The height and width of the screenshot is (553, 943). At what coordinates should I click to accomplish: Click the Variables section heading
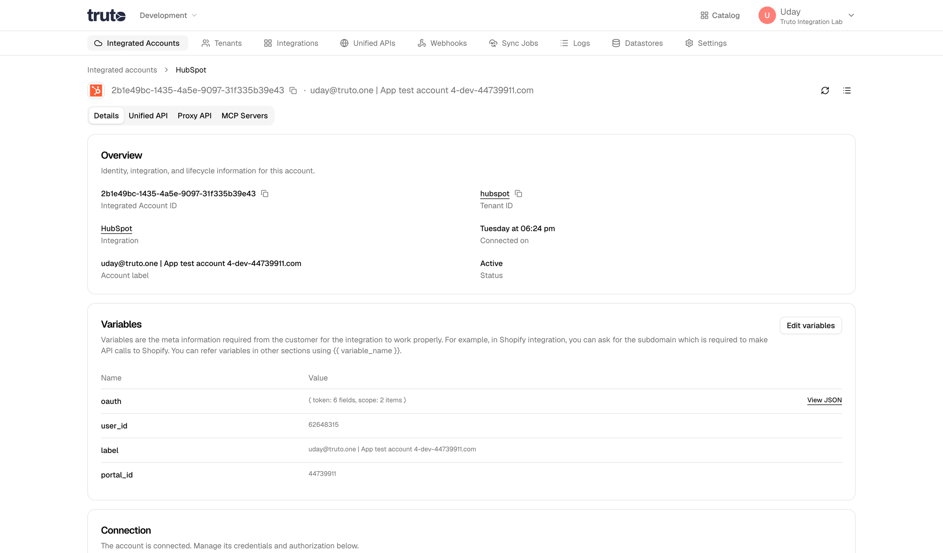click(121, 324)
